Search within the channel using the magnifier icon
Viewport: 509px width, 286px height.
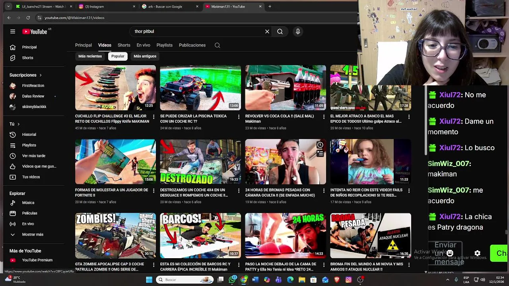(x=218, y=45)
